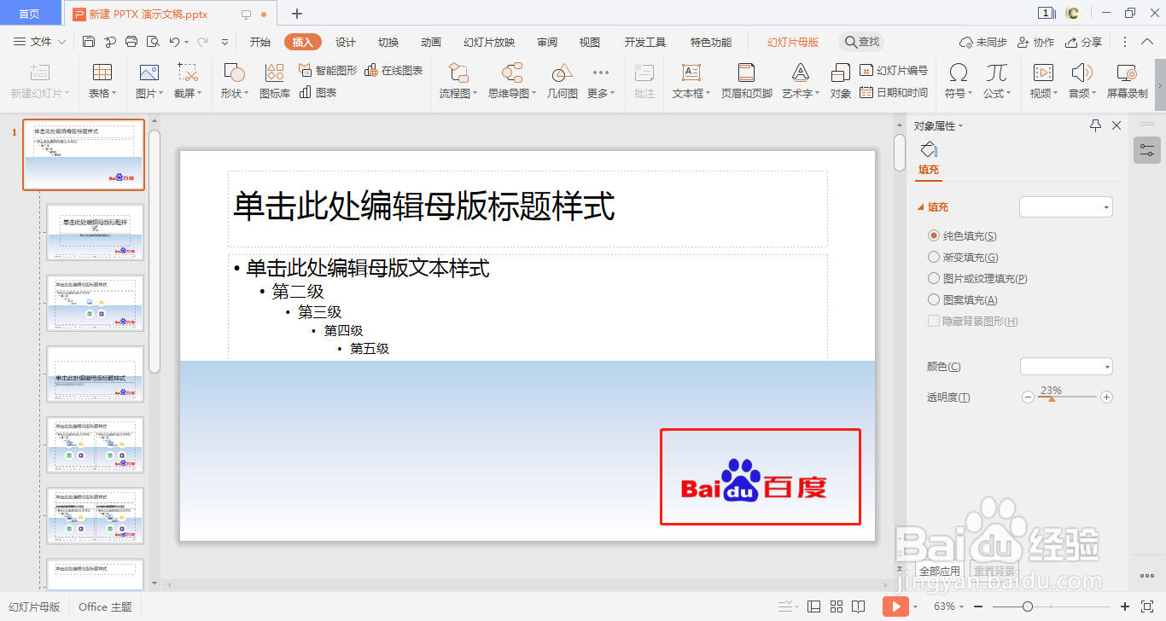Open the 动画 animation tab

point(431,42)
